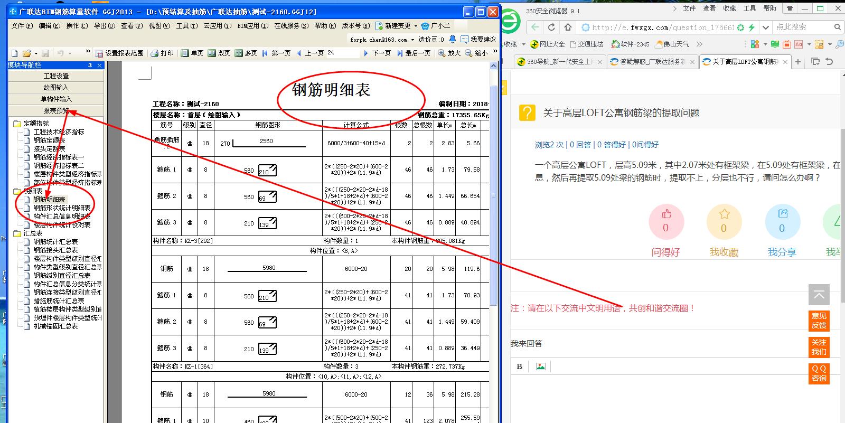Open the 软件-2345 bookmark
This screenshot has height=423, width=845.
coord(630,44)
